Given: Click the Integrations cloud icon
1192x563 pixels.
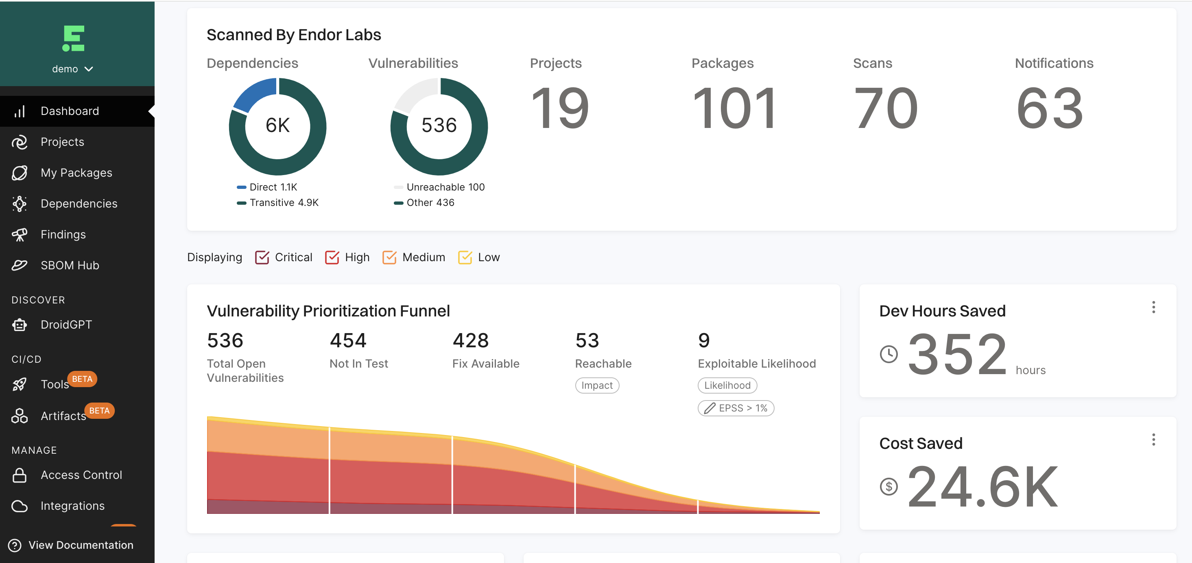Looking at the screenshot, I should click(x=20, y=506).
